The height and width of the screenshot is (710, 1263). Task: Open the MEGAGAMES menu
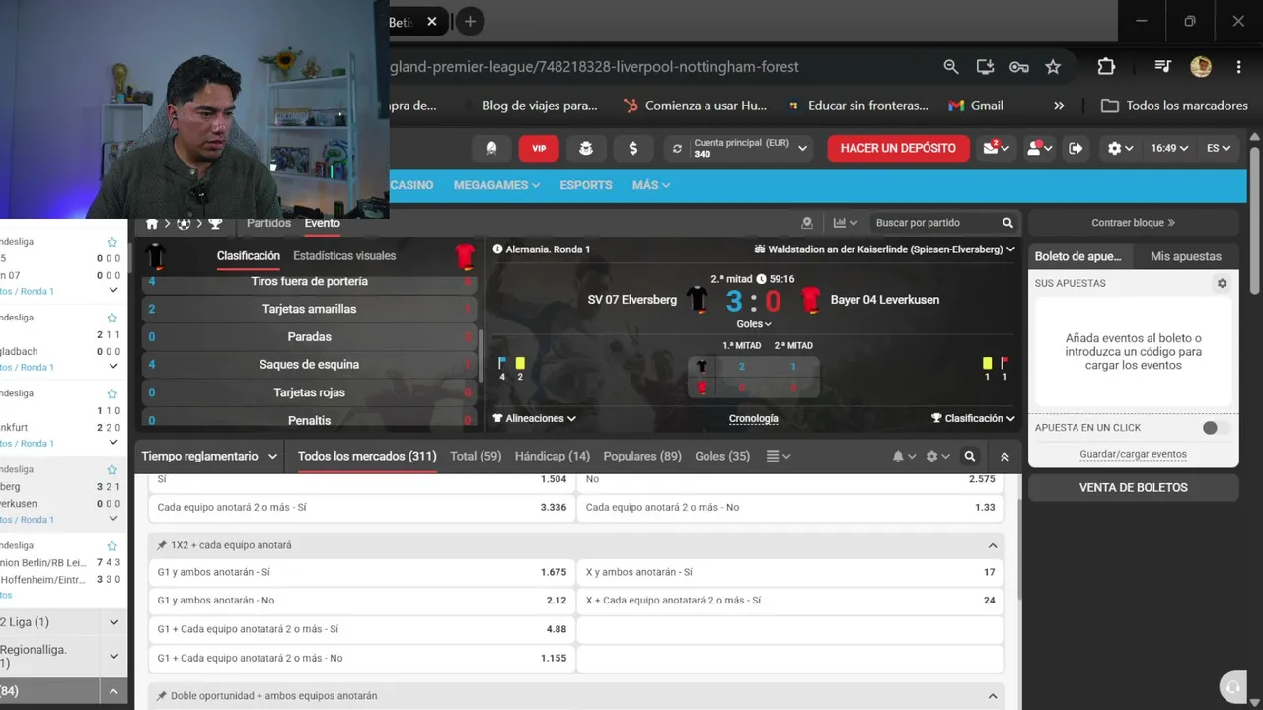coord(496,185)
